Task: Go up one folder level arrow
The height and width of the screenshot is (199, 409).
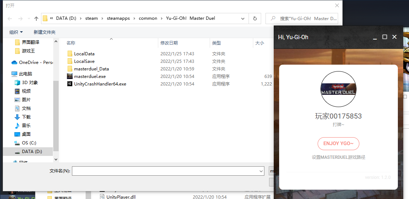Action: coord(37,18)
